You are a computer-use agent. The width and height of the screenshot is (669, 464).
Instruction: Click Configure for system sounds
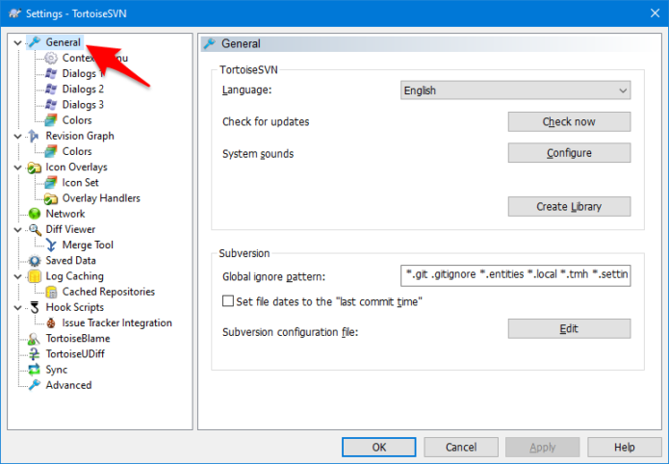(x=569, y=153)
